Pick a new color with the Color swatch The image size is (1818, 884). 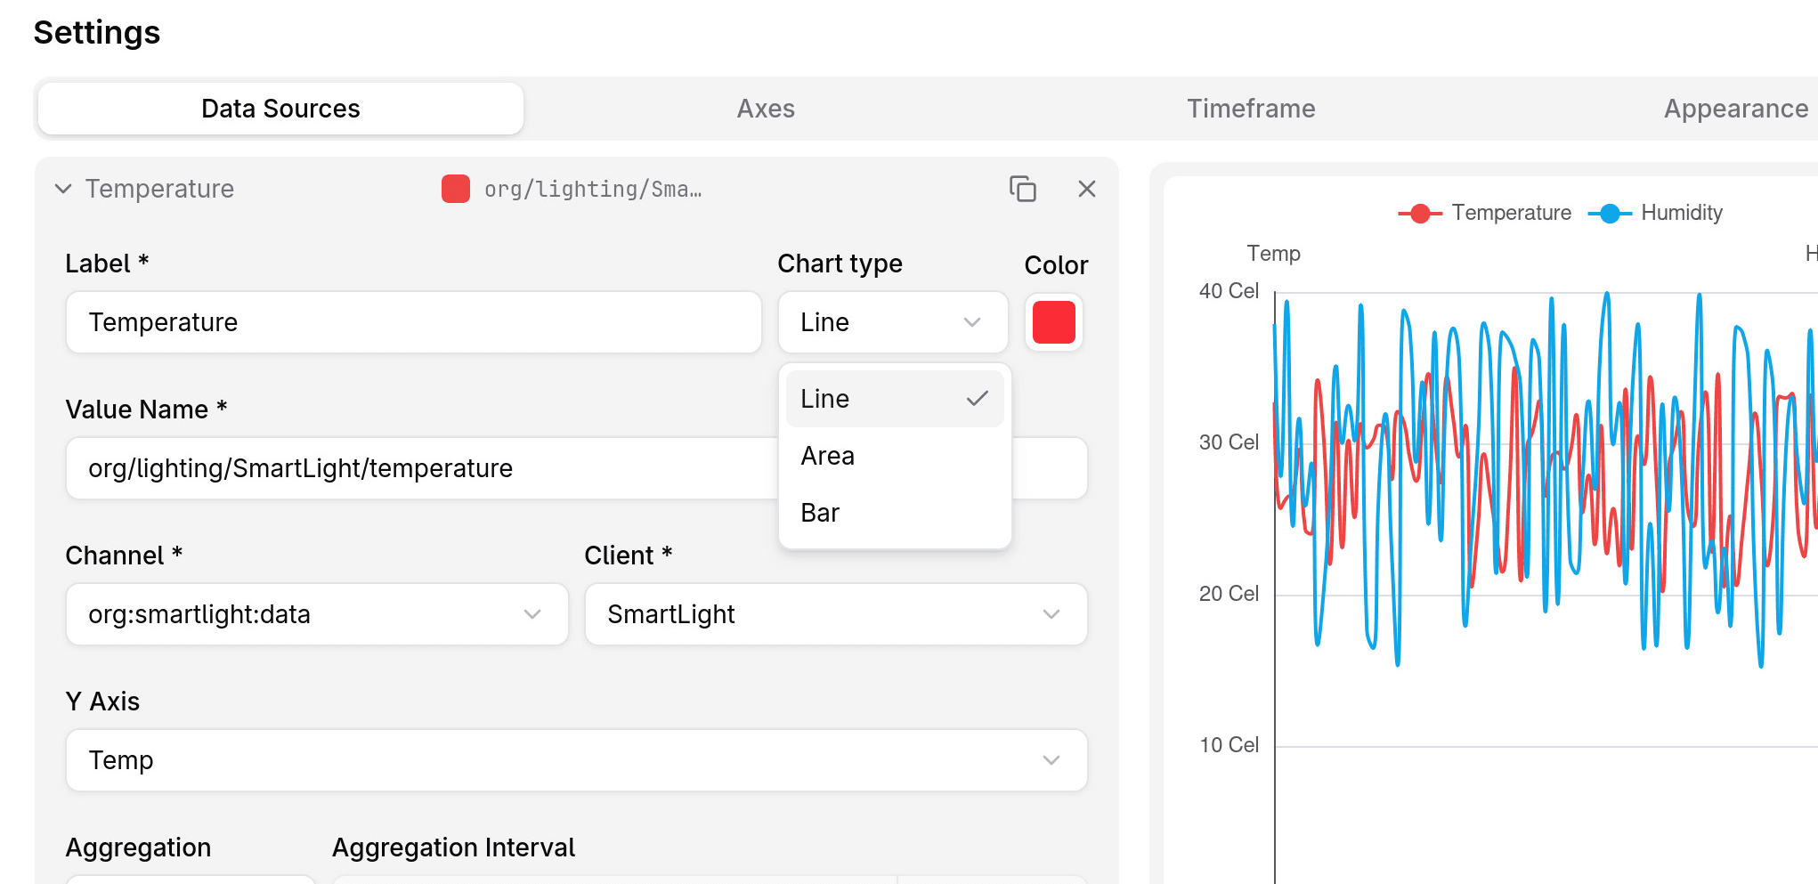(x=1053, y=322)
